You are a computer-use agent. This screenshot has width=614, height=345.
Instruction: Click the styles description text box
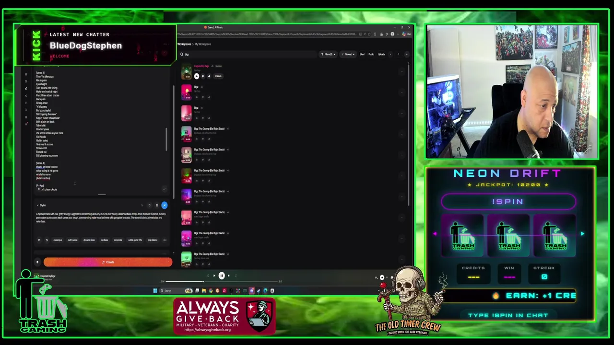point(101,218)
